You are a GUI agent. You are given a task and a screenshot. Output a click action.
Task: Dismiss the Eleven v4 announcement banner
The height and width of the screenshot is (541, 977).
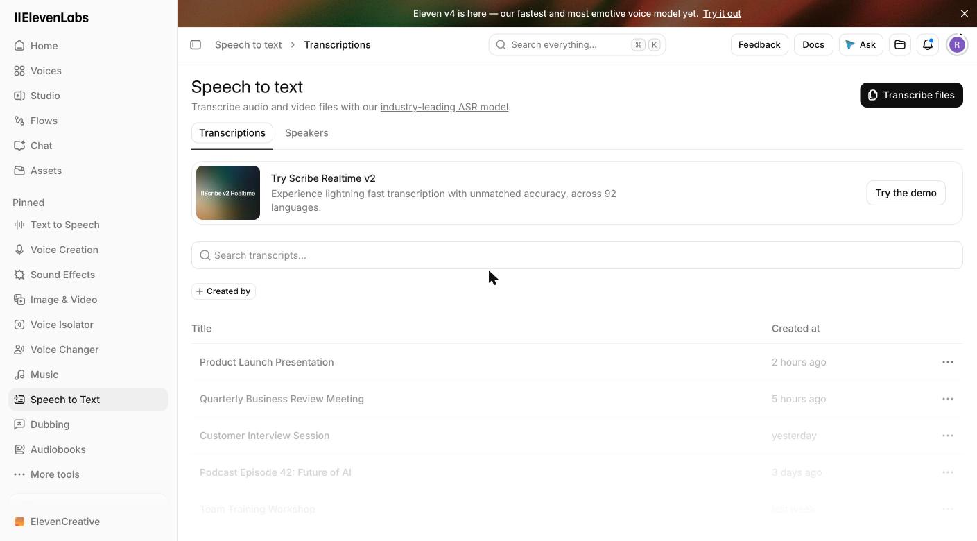coord(964,13)
